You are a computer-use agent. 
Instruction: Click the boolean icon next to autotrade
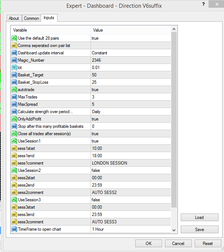coord(14,90)
